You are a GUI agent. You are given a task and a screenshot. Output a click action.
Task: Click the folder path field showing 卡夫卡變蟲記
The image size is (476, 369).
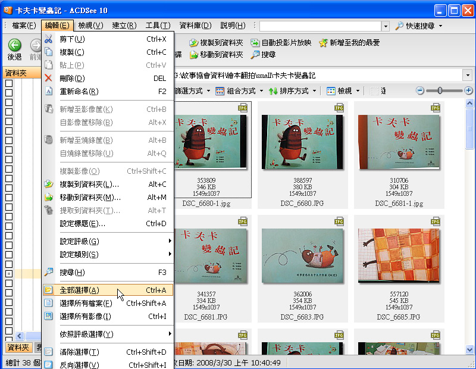(319, 75)
